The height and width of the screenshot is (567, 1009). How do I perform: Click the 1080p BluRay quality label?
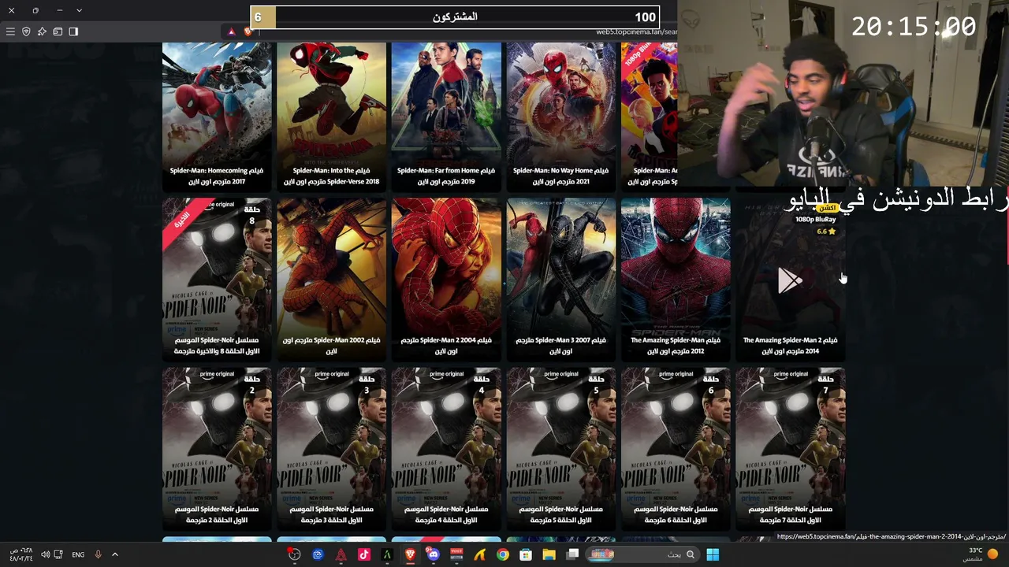[x=815, y=220]
